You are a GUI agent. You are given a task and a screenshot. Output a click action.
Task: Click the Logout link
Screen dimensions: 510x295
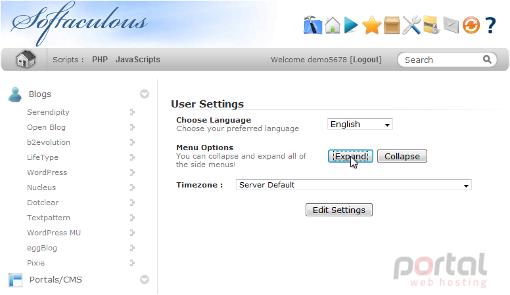pos(365,60)
